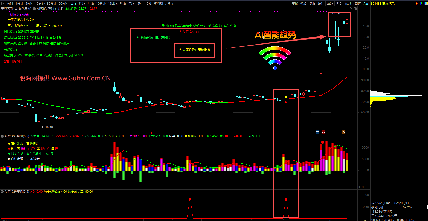Click the 标记 mark toolbar button
The height and width of the screenshot is (221, 428).
click(x=348, y=4)
